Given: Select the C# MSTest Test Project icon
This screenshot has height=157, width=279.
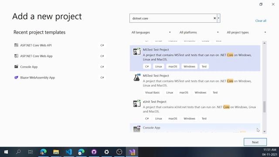Looking at the screenshot, I should point(136,51).
